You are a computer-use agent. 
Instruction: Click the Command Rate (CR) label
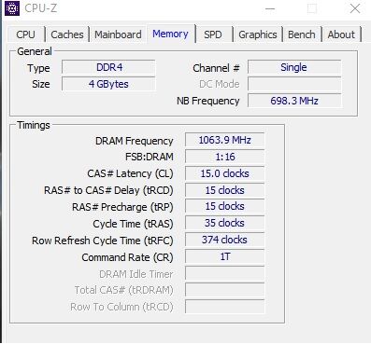pyautogui.click(x=127, y=257)
